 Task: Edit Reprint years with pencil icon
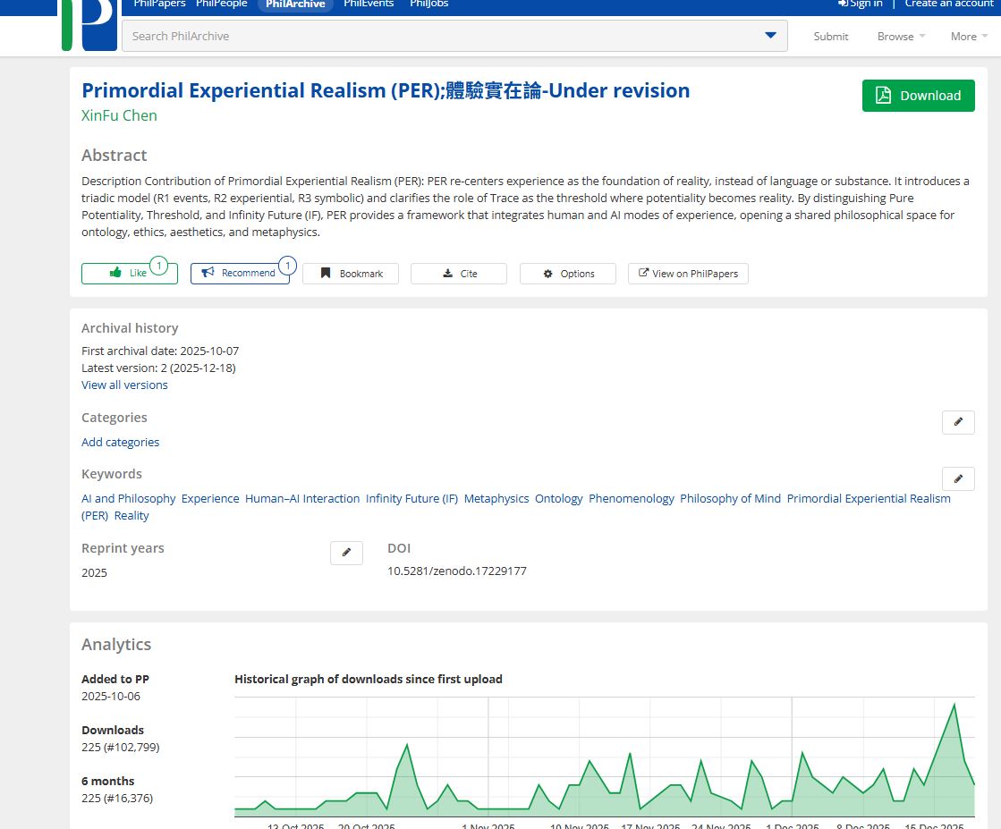click(x=346, y=553)
